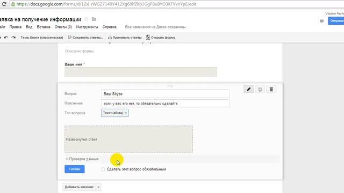Click the Пояснение explanation field
The image size is (344, 193).
[165, 103]
